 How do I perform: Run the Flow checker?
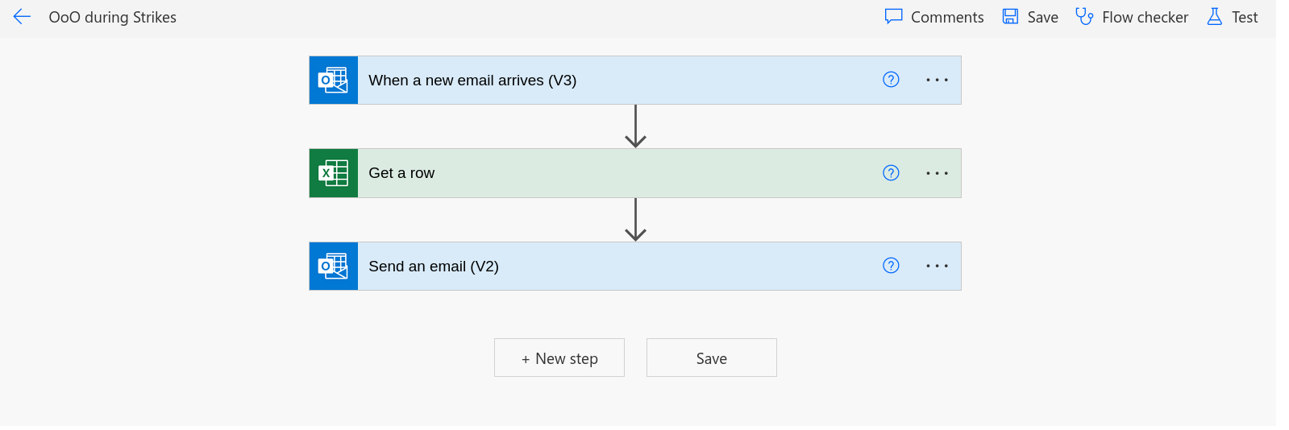click(x=1132, y=17)
